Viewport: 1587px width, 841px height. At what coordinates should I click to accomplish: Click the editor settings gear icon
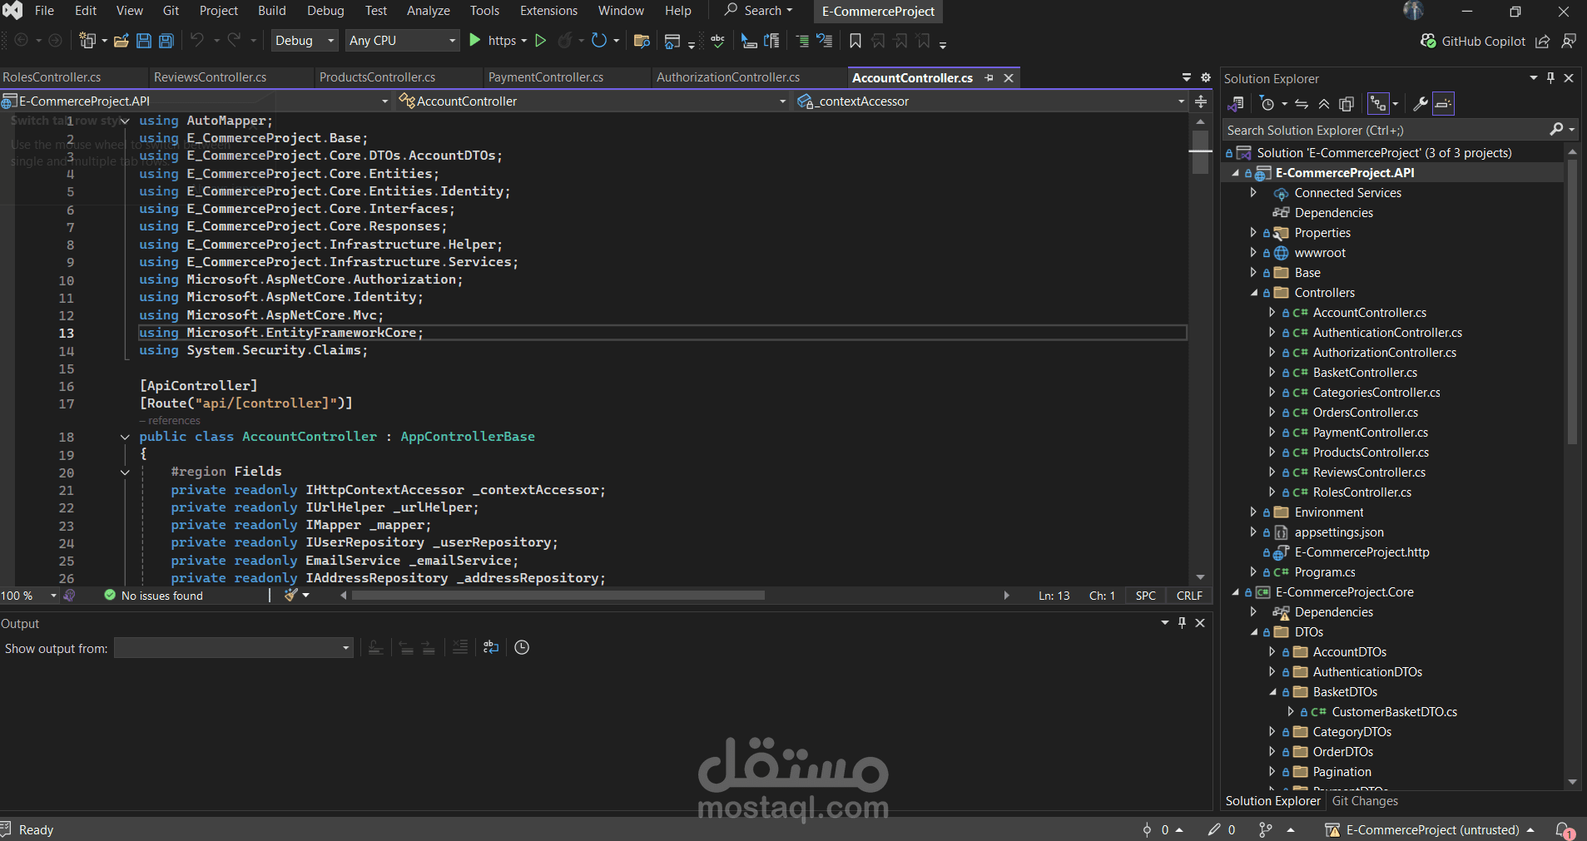[x=1206, y=77]
